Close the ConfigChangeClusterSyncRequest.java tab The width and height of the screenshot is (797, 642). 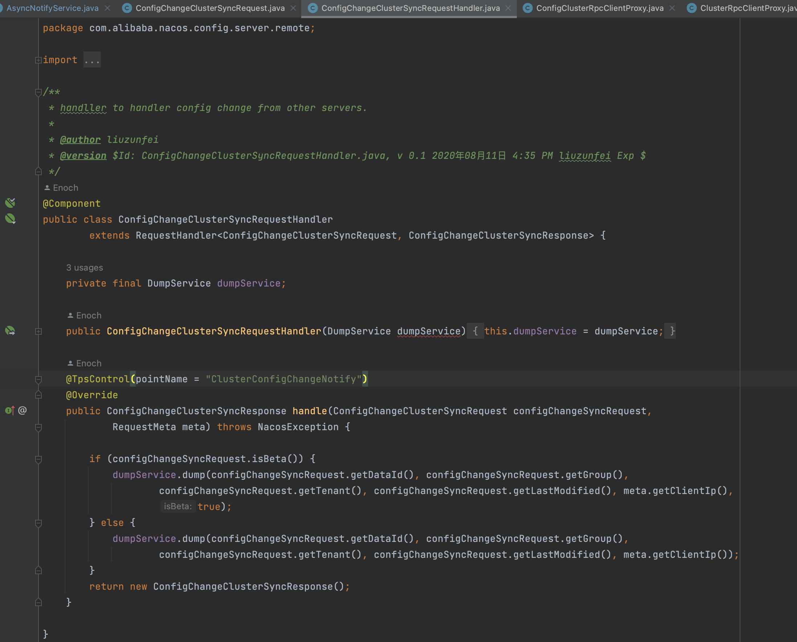point(293,8)
